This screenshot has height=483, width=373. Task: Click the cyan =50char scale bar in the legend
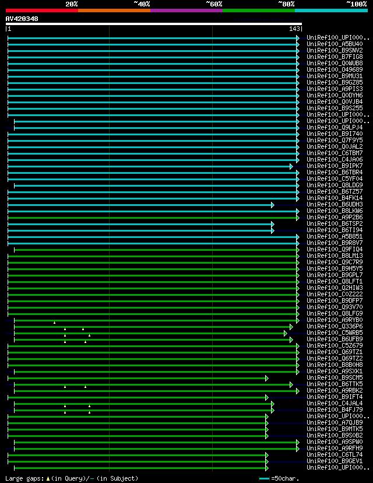click(x=265, y=479)
